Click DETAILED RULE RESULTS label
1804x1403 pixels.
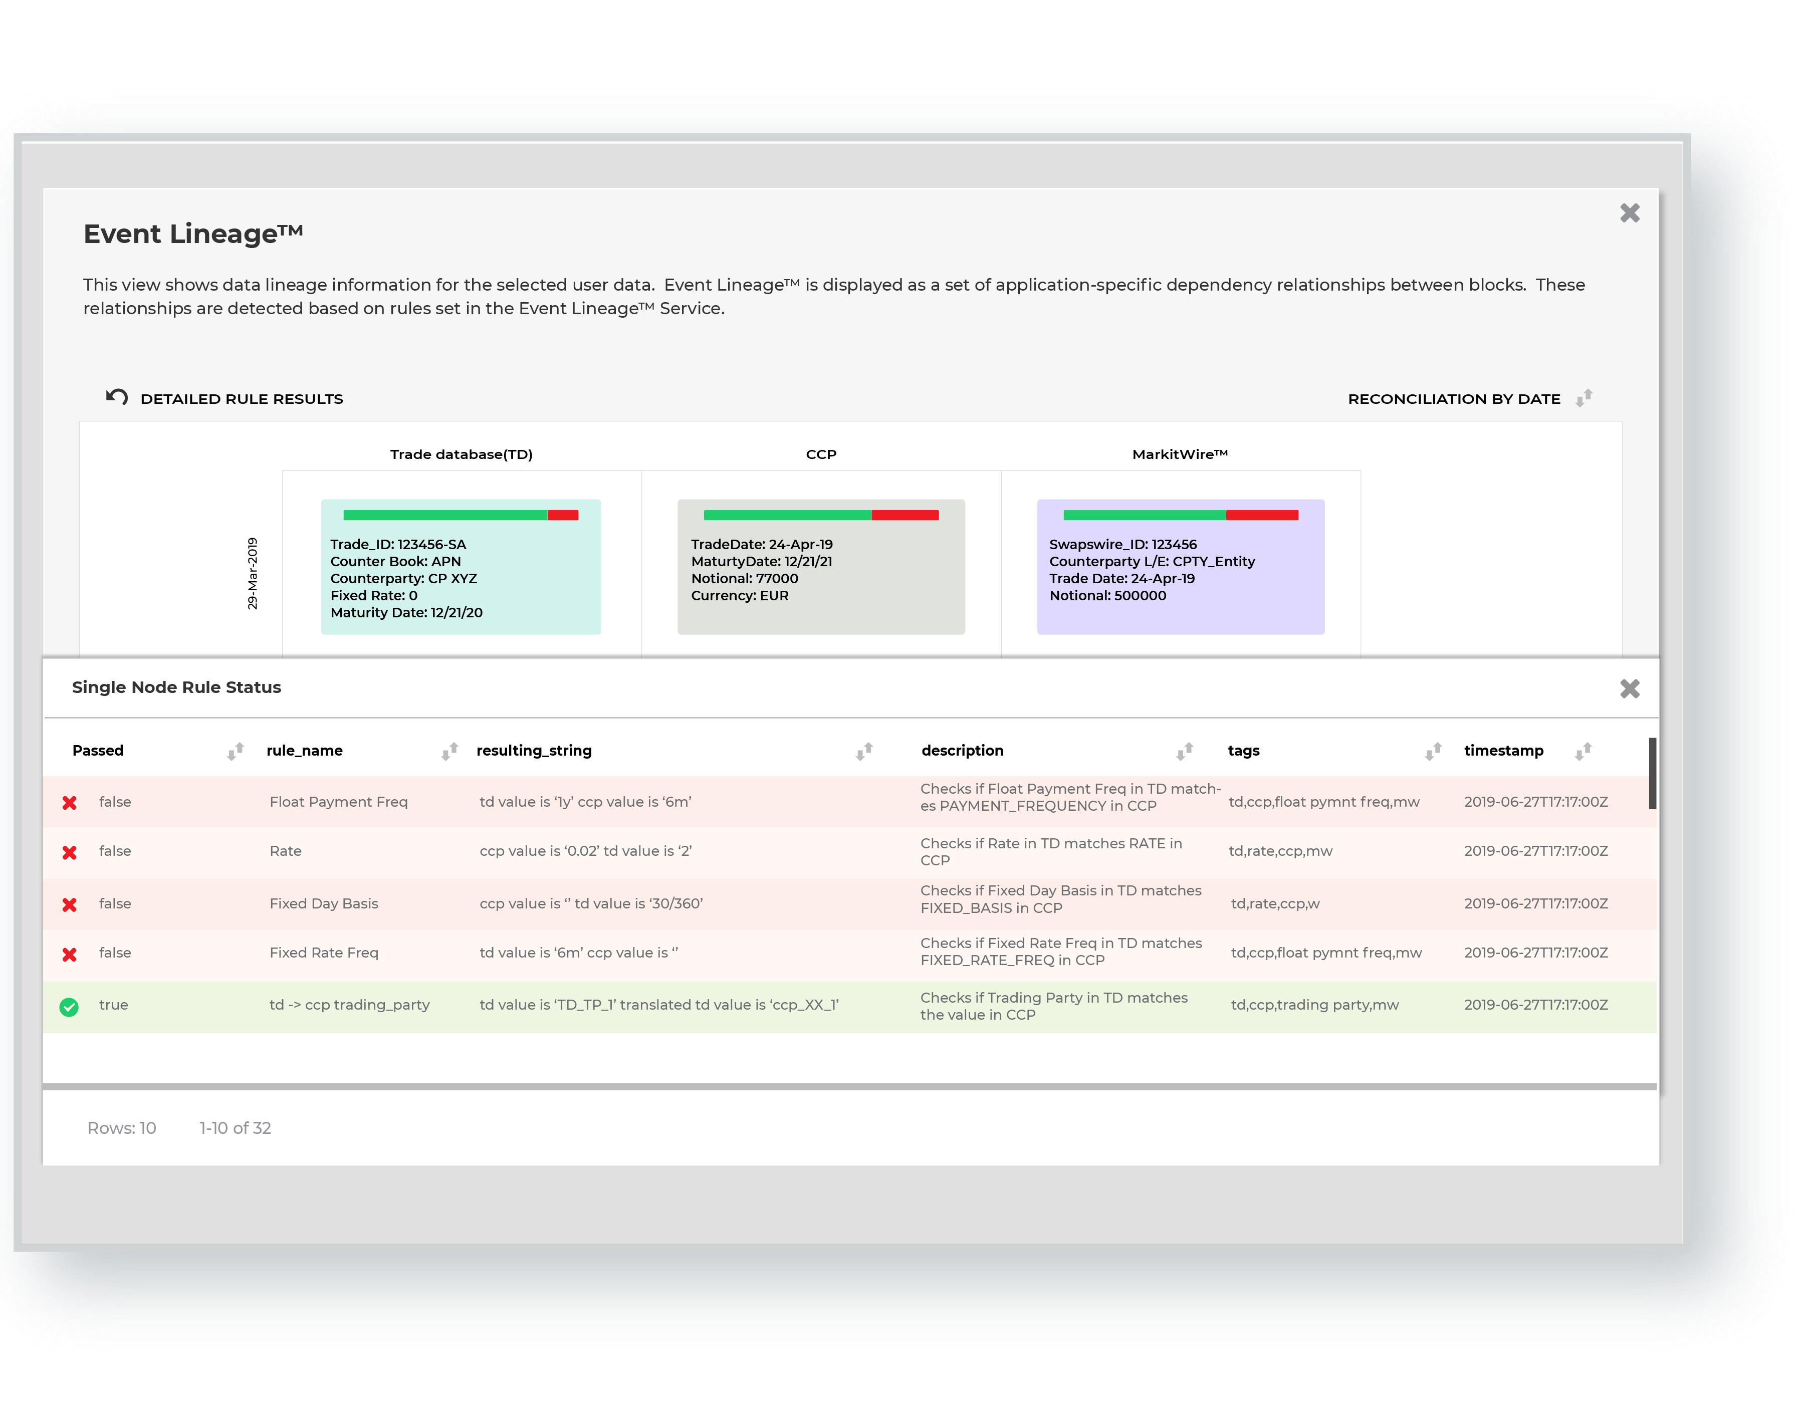pos(241,399)
